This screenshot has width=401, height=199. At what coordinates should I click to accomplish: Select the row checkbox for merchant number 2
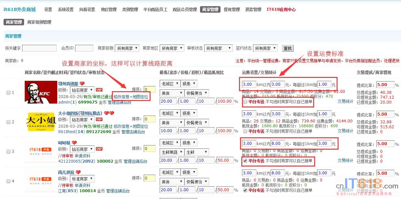tap(8, 122)
